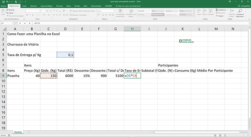
Task: Toggle Mesclar e Centralizar
Action: click(78, 15)
